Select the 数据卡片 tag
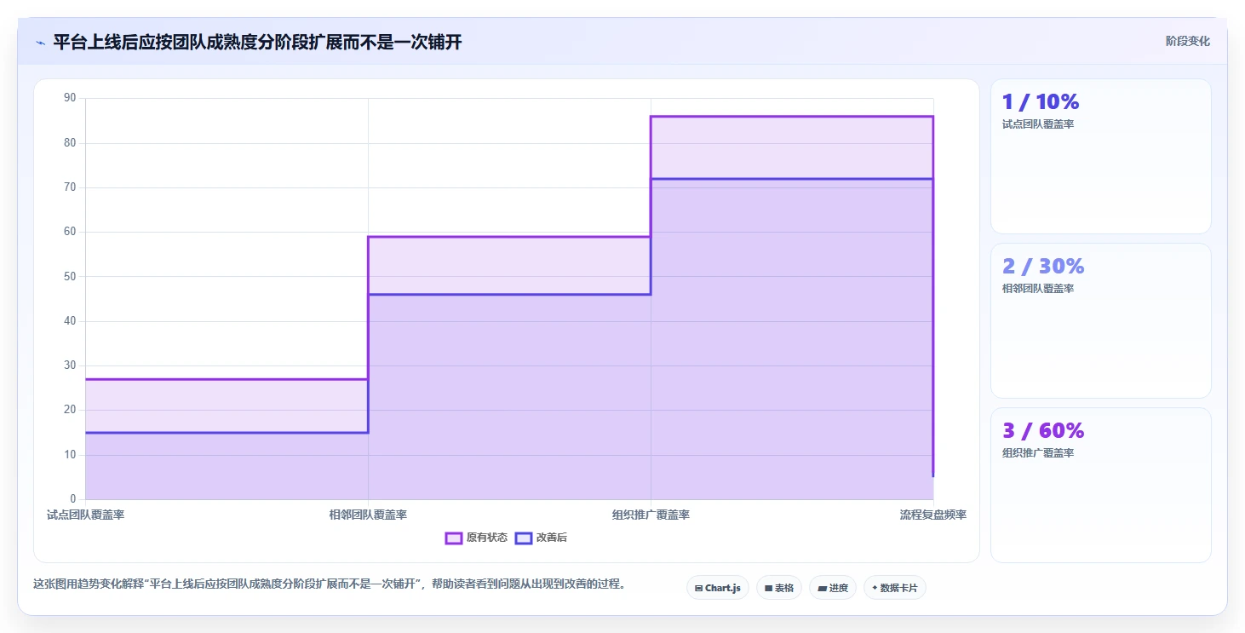 pos(895,588)
